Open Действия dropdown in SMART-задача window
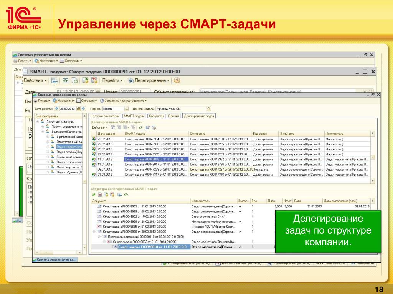 [x=35, y=80]
